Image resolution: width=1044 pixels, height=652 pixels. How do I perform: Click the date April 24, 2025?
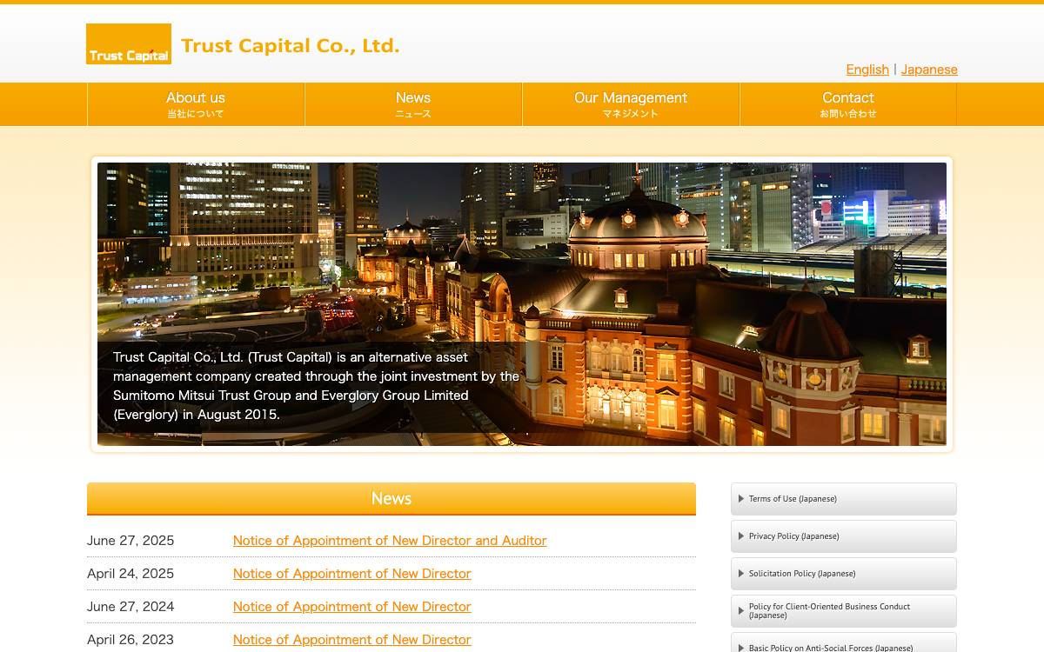pyautogui.click(x=130, y=574)
